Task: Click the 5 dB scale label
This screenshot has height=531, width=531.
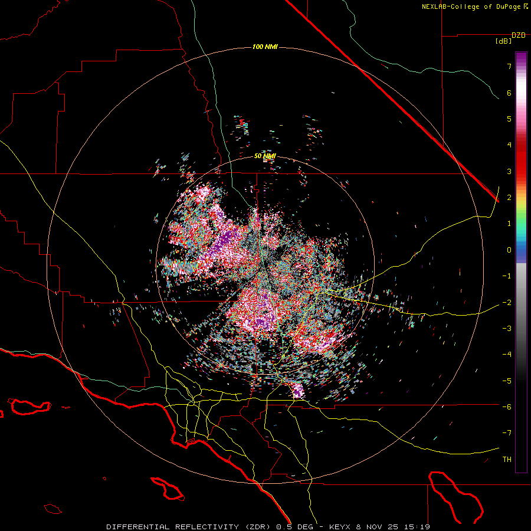Action: point(509,119)
